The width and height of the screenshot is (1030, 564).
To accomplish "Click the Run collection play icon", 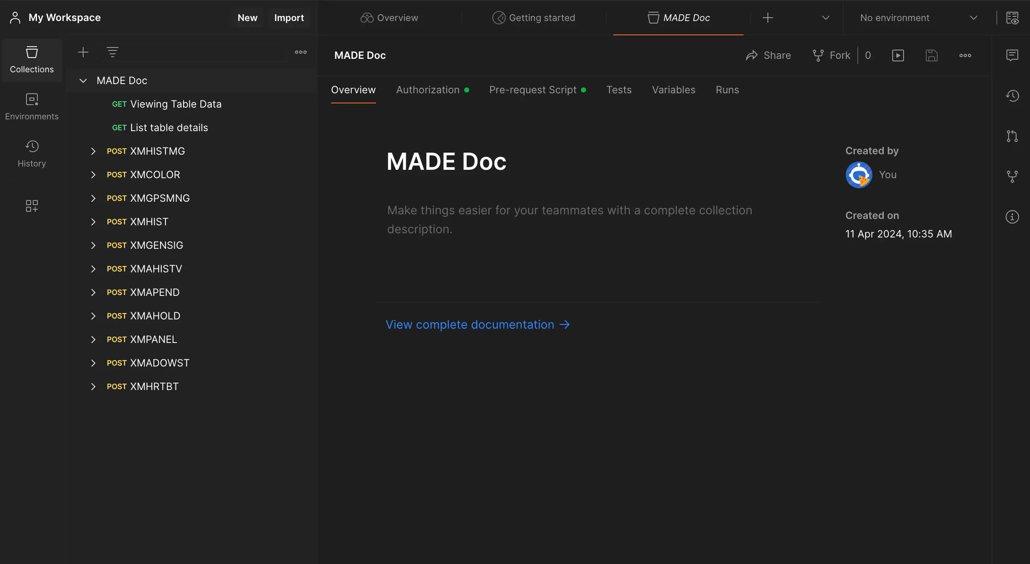I will click(898, 55).
